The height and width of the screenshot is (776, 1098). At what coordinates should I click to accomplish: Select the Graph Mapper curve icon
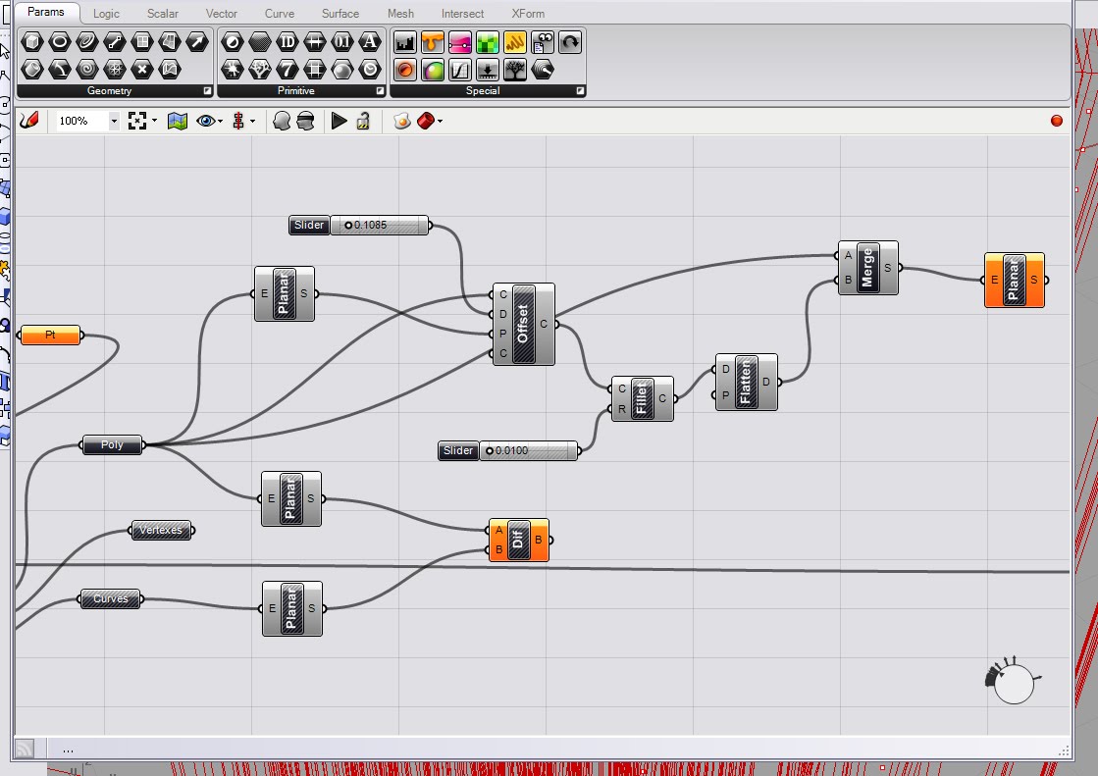tap(460, 70)
